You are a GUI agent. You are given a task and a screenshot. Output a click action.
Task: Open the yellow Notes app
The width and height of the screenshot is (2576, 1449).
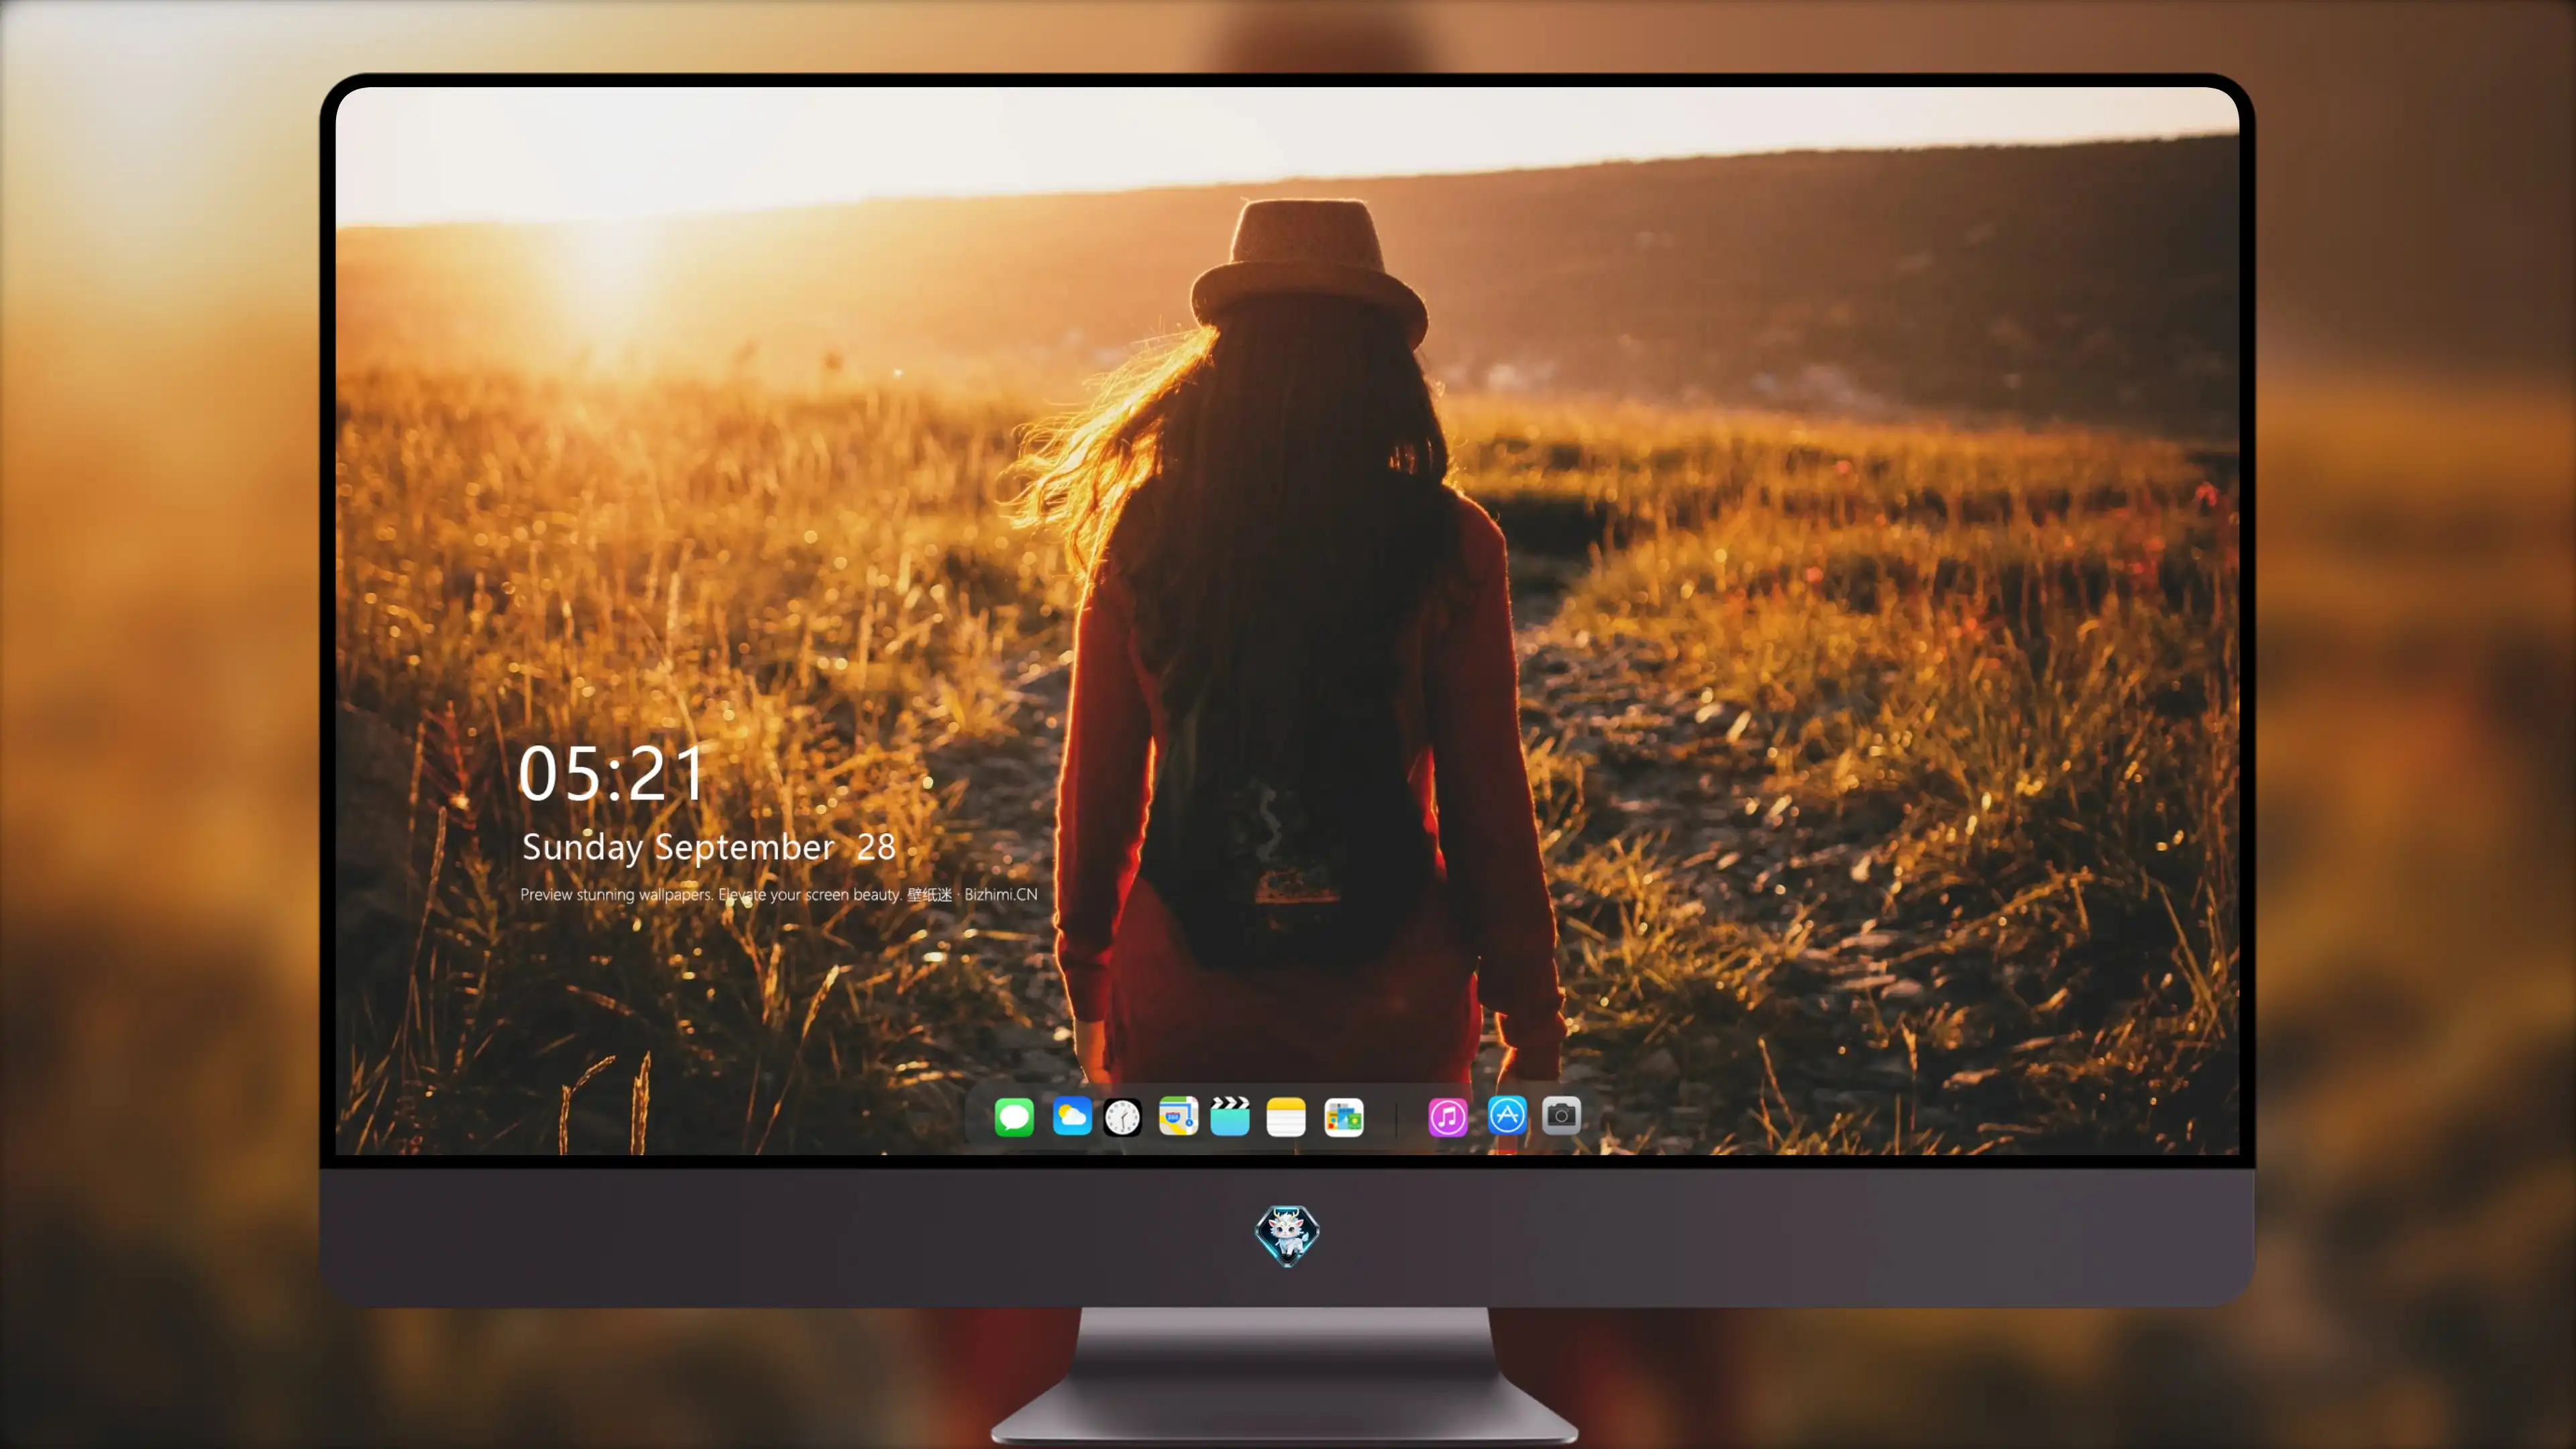point(1286,1116)
